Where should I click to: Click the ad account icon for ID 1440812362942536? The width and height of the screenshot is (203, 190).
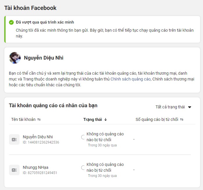(14, 139)
